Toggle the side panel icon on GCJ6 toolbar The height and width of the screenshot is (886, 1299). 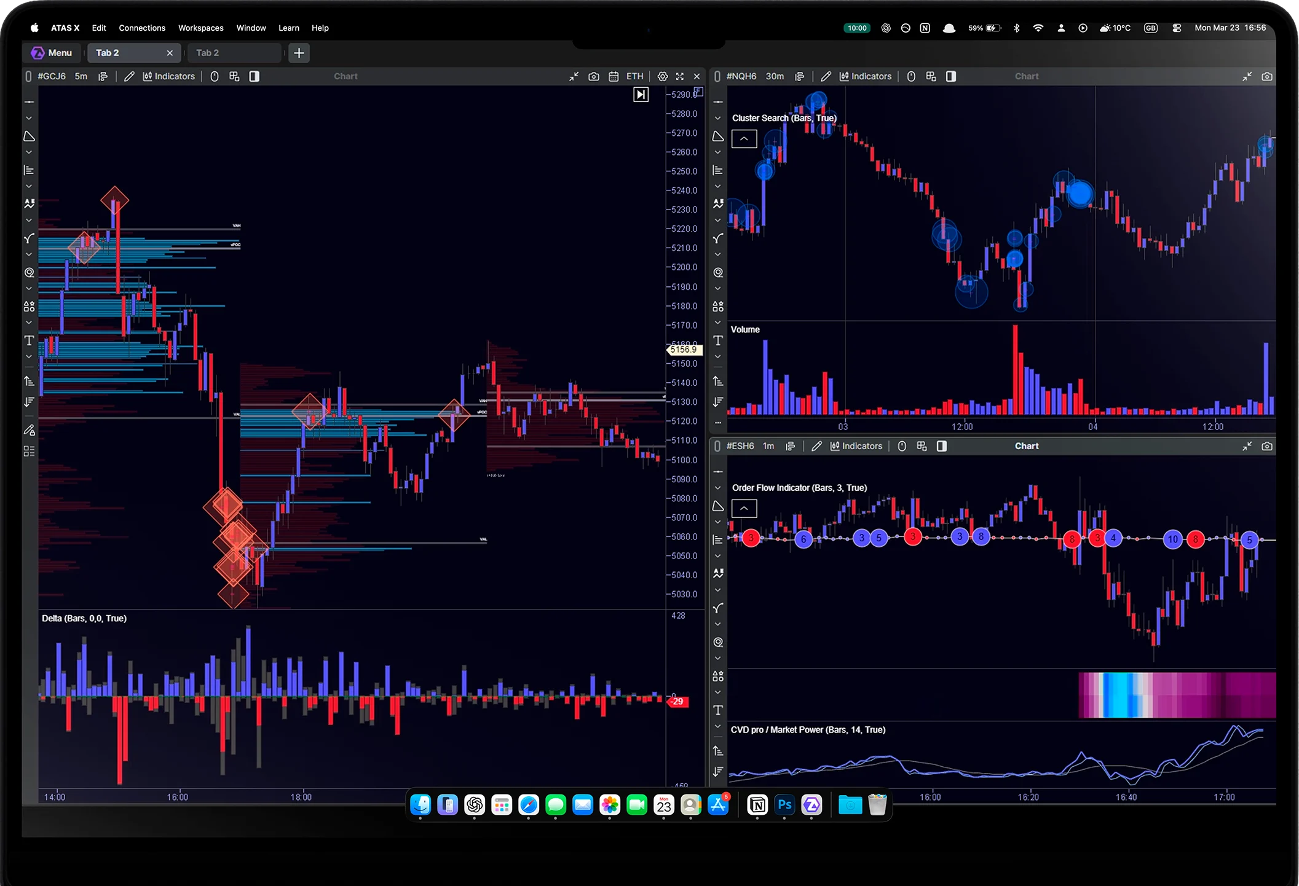(x=254, y=76)
